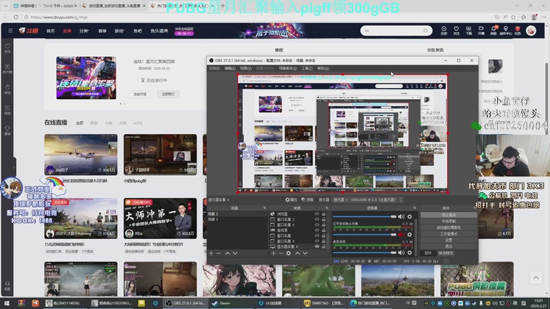Move the scene up in the Scenes panel

click(x=228, y=253)
